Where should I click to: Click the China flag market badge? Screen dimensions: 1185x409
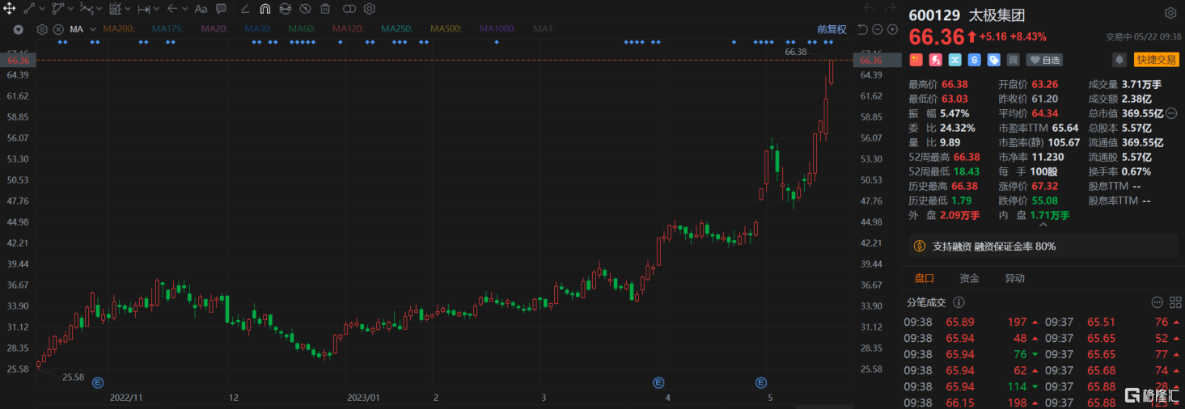[x=916, y=60]
